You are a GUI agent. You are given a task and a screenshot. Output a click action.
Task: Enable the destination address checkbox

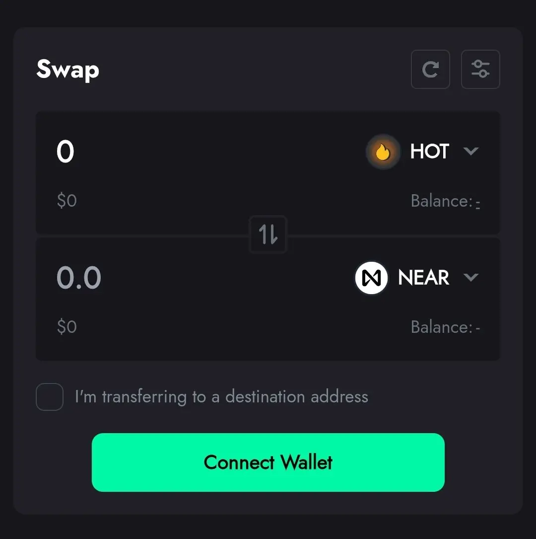pos(50,397)
